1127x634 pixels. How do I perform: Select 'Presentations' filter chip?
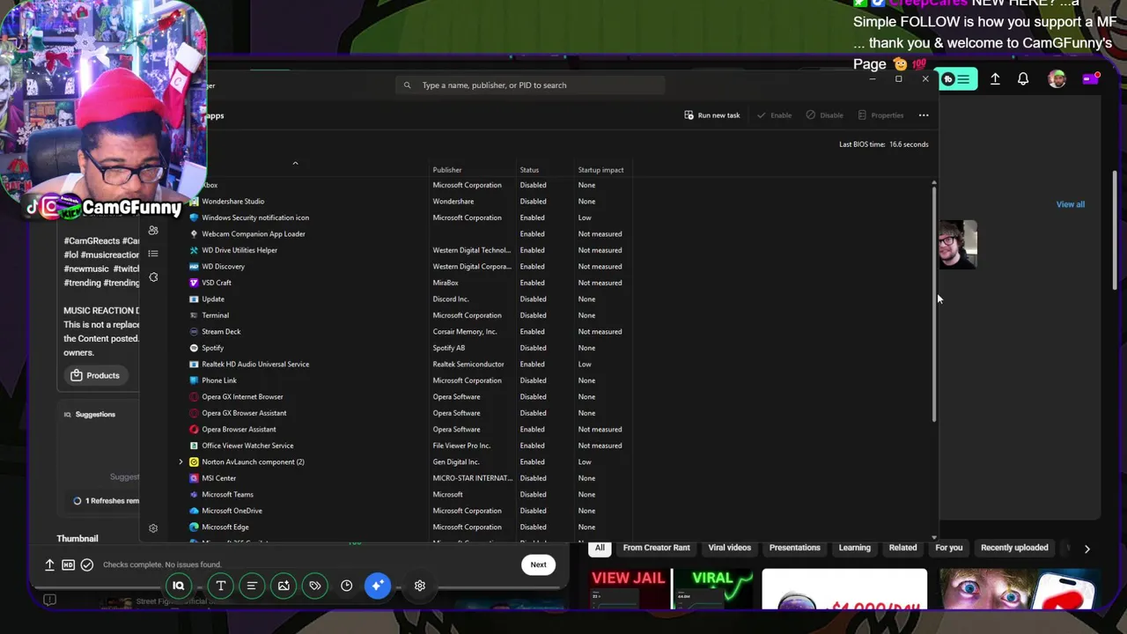click(794, 548)
